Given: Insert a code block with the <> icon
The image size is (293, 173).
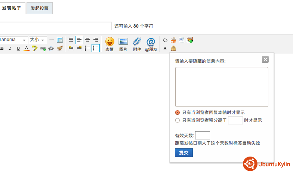Looking at the screenshot, I should pos(165,40).
